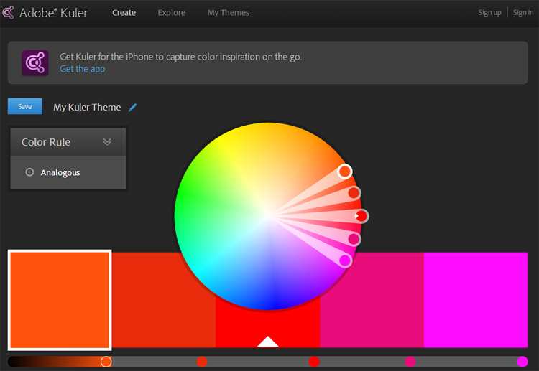Click the red-orange handle on color wheel

tap(354, 192)
